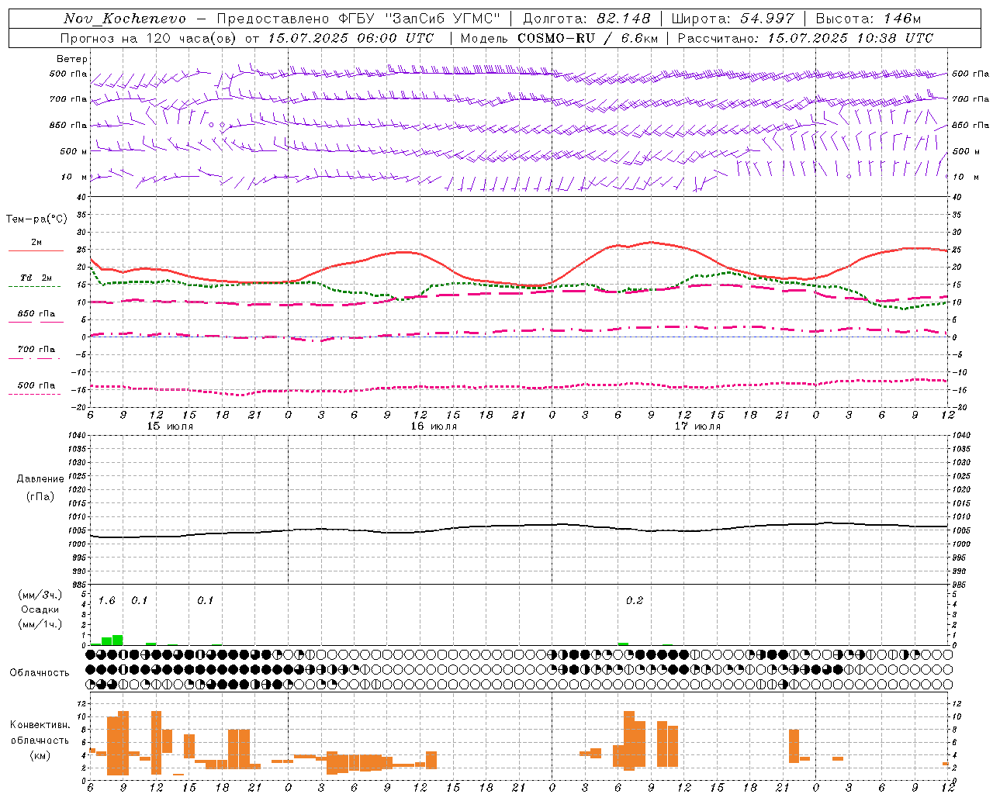
Task: Click the '17 июля' date label
Action: pos(697,426)
